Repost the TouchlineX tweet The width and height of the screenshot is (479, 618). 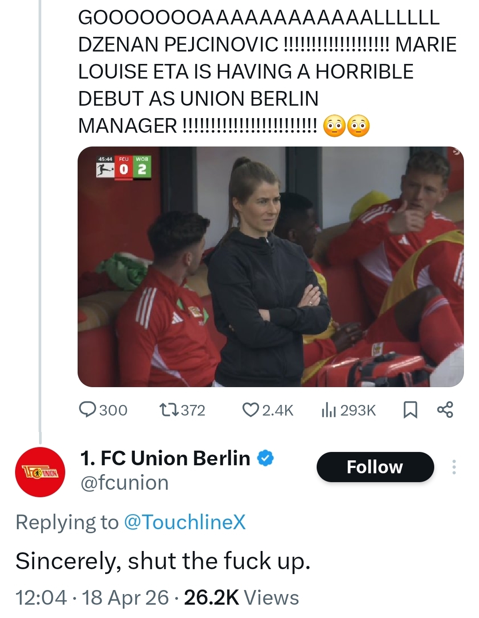169,410
